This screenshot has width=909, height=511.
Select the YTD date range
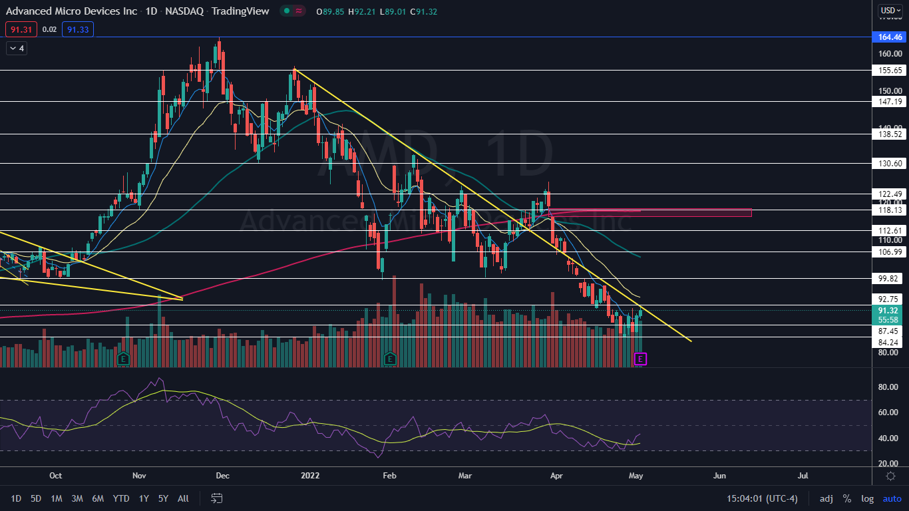[x=121, y=498]
